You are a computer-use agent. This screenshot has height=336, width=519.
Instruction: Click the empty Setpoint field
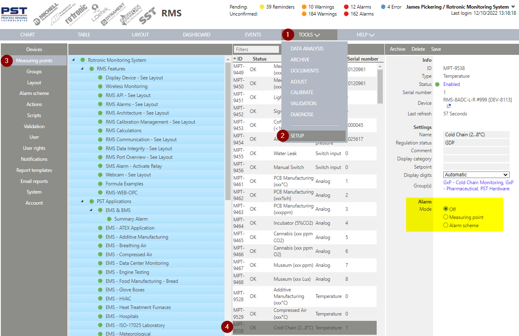(476, 167)
